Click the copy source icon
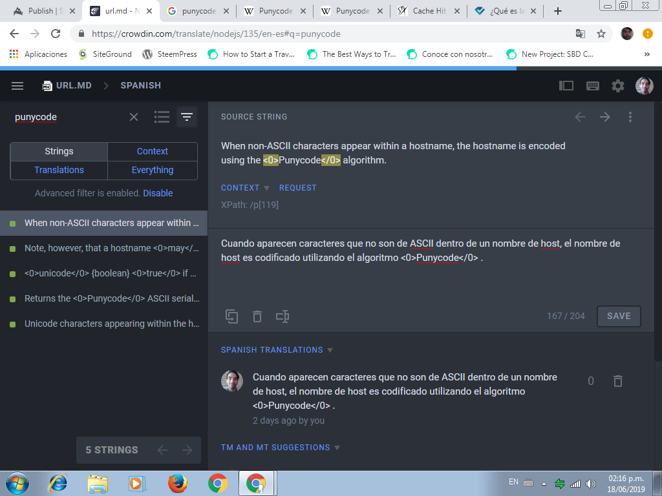 [231, 316]
